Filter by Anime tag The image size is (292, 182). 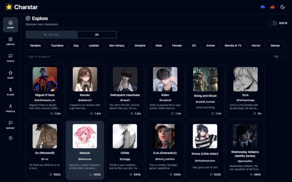(x=210, y=45)
